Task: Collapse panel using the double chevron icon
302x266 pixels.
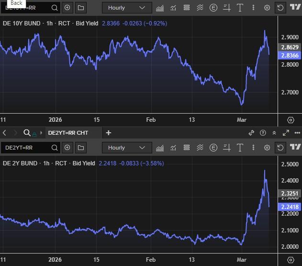Action: coord(274,133)
